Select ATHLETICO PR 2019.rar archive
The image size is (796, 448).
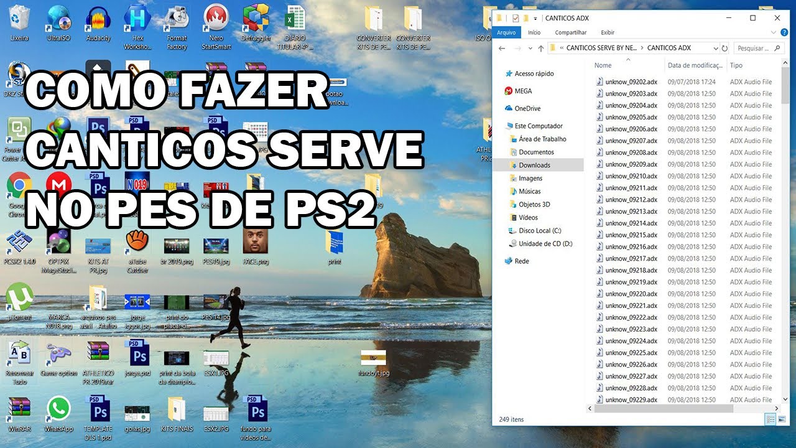98,363
